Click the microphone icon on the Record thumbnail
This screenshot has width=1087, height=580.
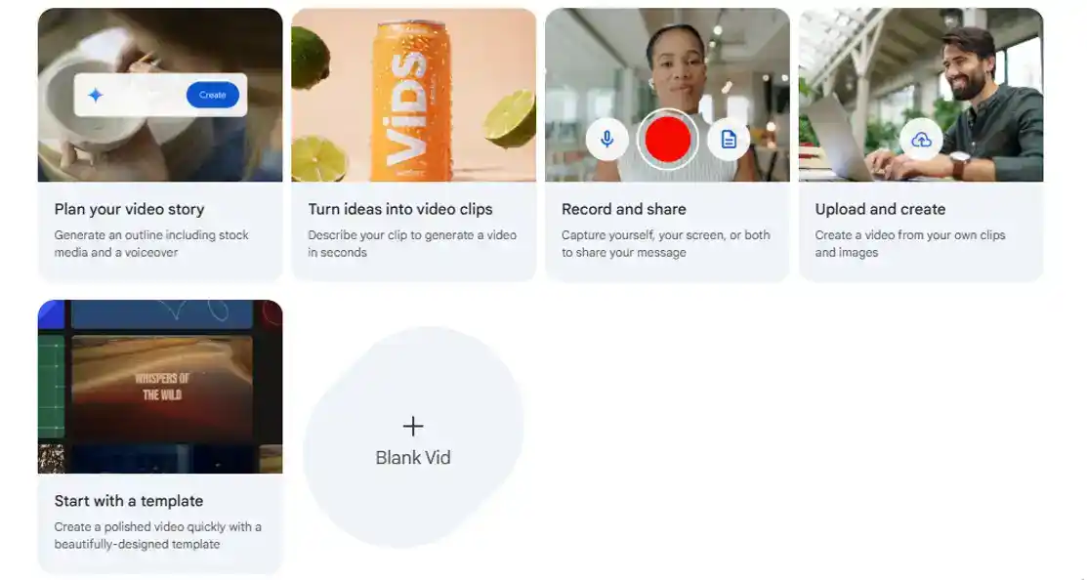[606, 140]
